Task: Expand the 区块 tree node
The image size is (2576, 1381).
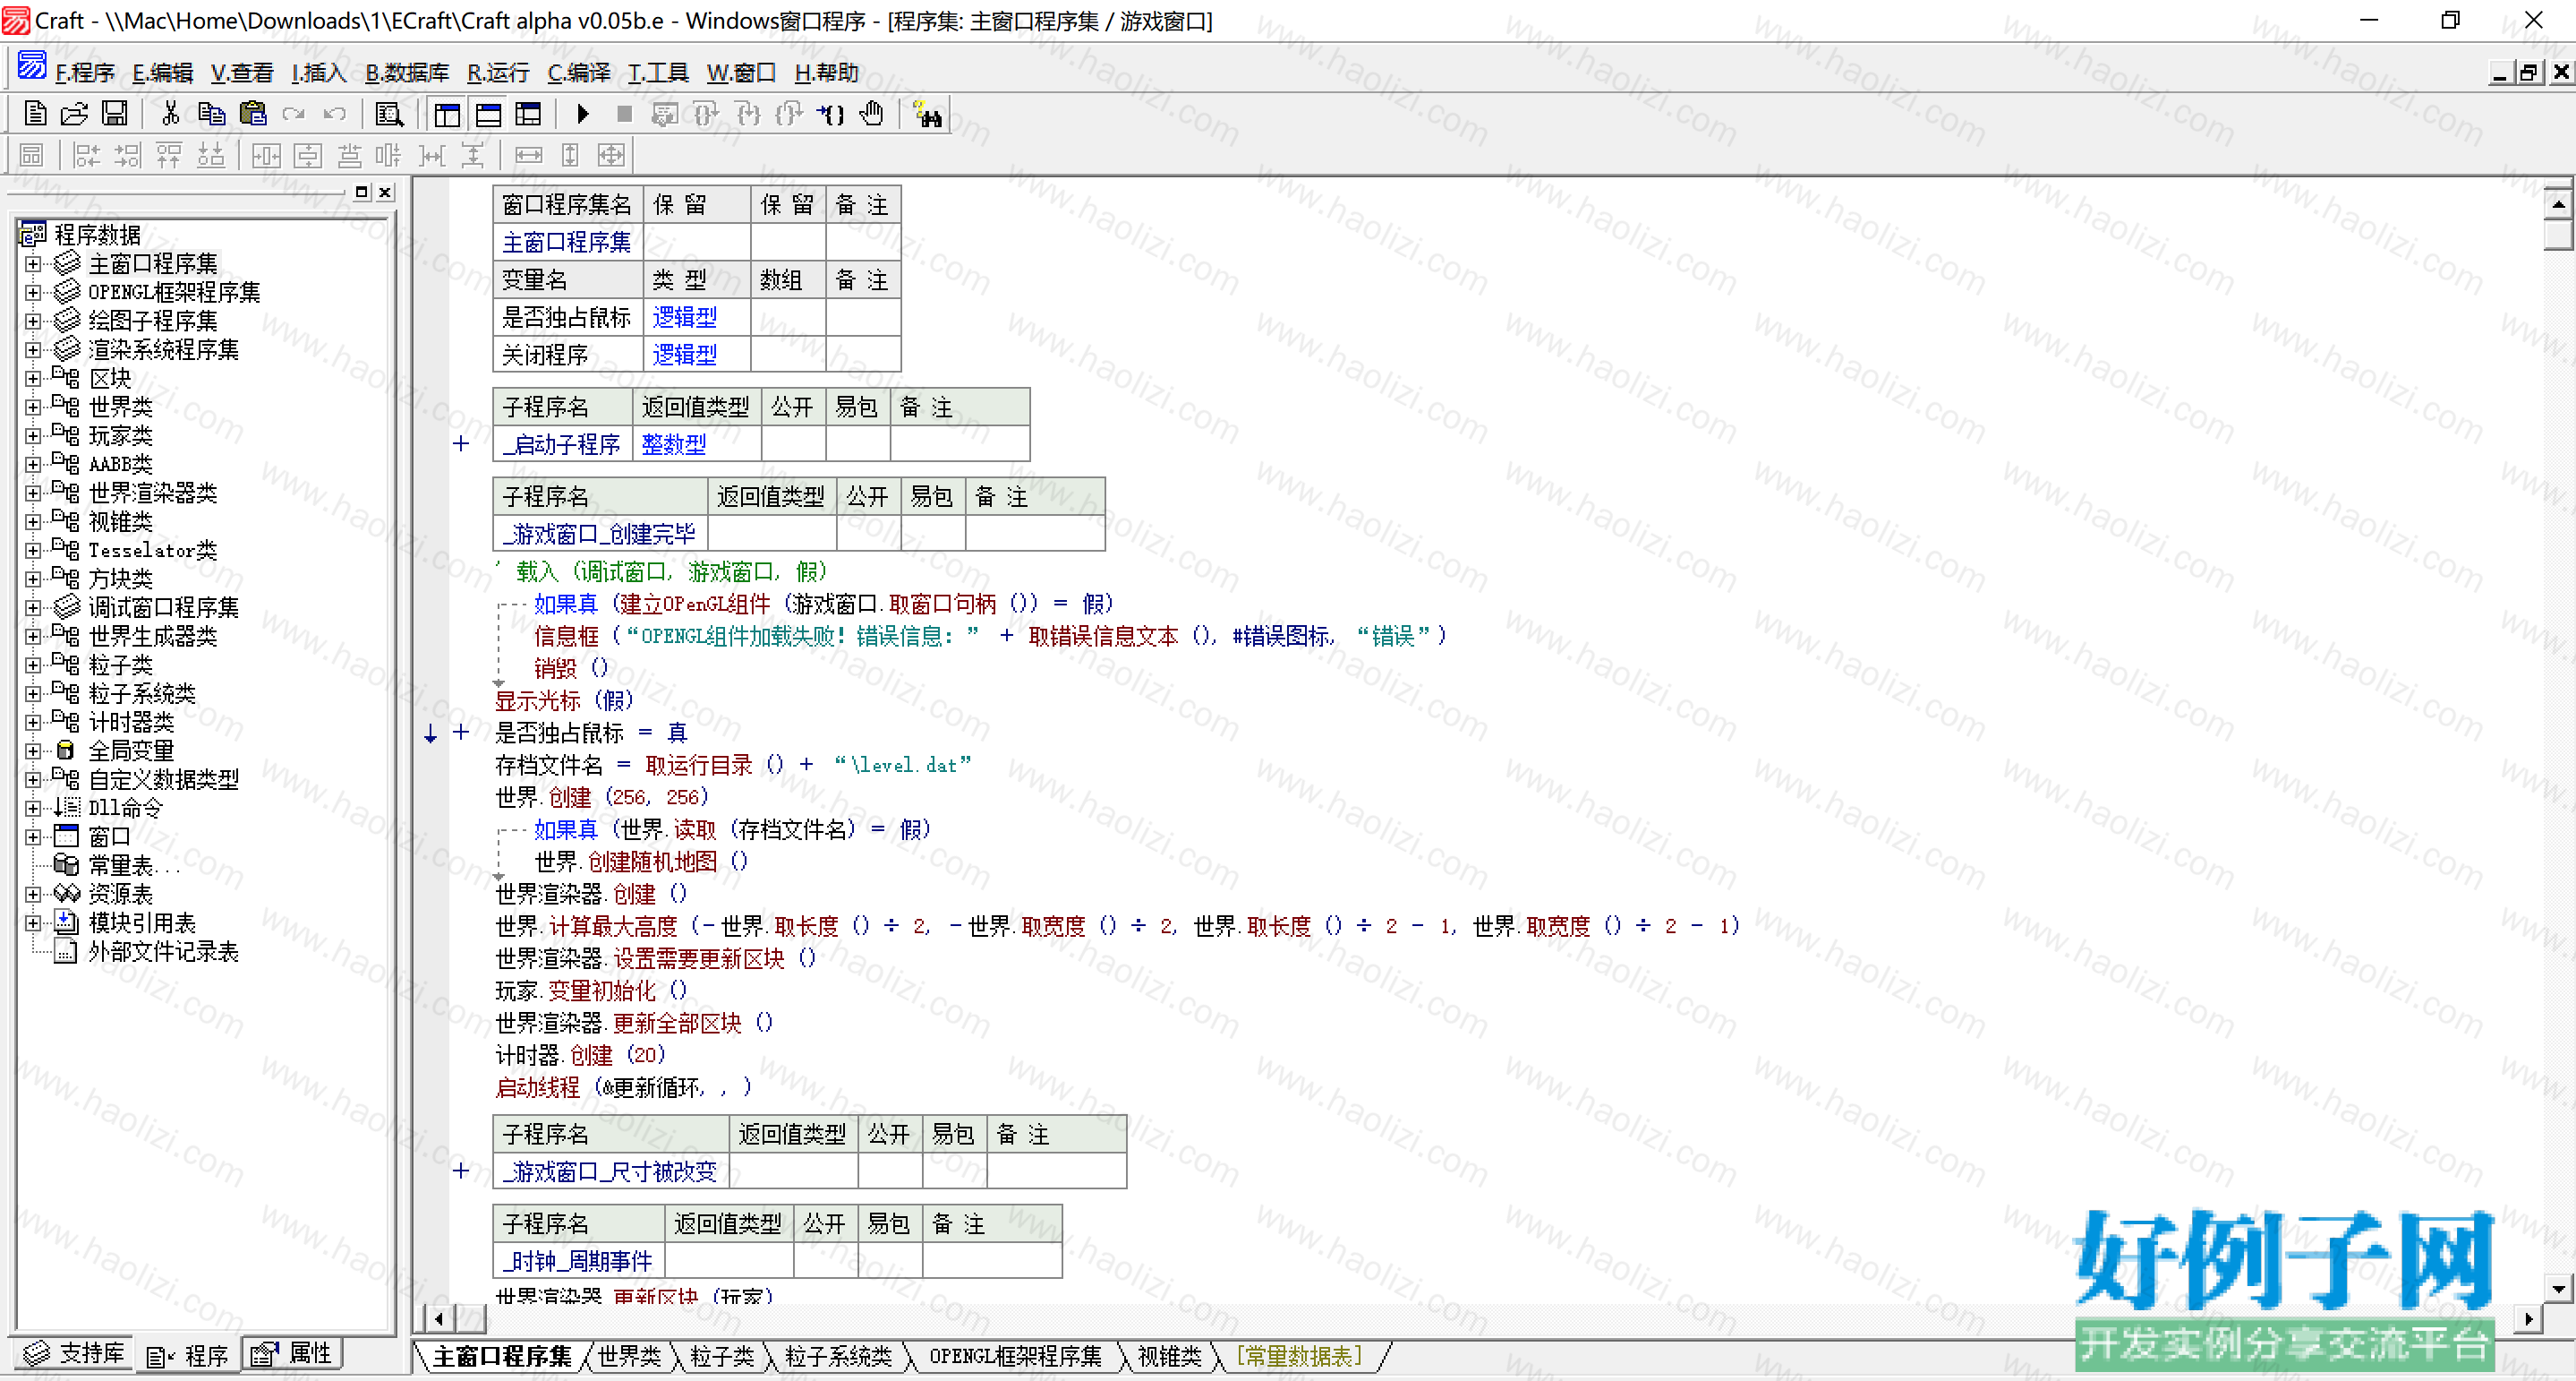Action: [x=33, y=378]
